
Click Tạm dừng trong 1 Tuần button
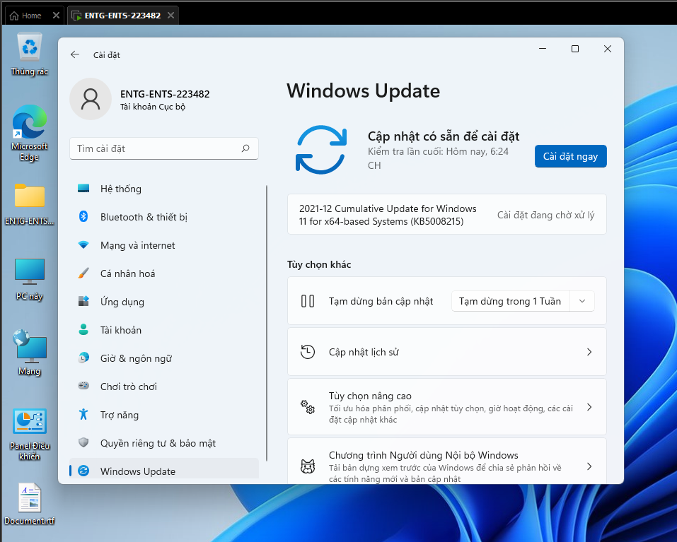510,301
